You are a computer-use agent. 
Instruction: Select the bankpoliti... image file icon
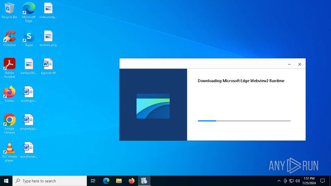pos(29,67)
